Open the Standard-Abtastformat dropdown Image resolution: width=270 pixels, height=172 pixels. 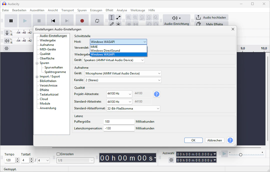coord(133,108)
